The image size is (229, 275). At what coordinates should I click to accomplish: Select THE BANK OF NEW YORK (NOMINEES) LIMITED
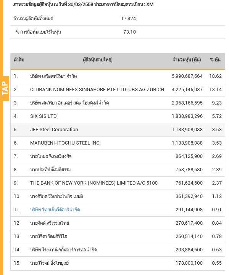pyautogui.click(x=94, y=183)
